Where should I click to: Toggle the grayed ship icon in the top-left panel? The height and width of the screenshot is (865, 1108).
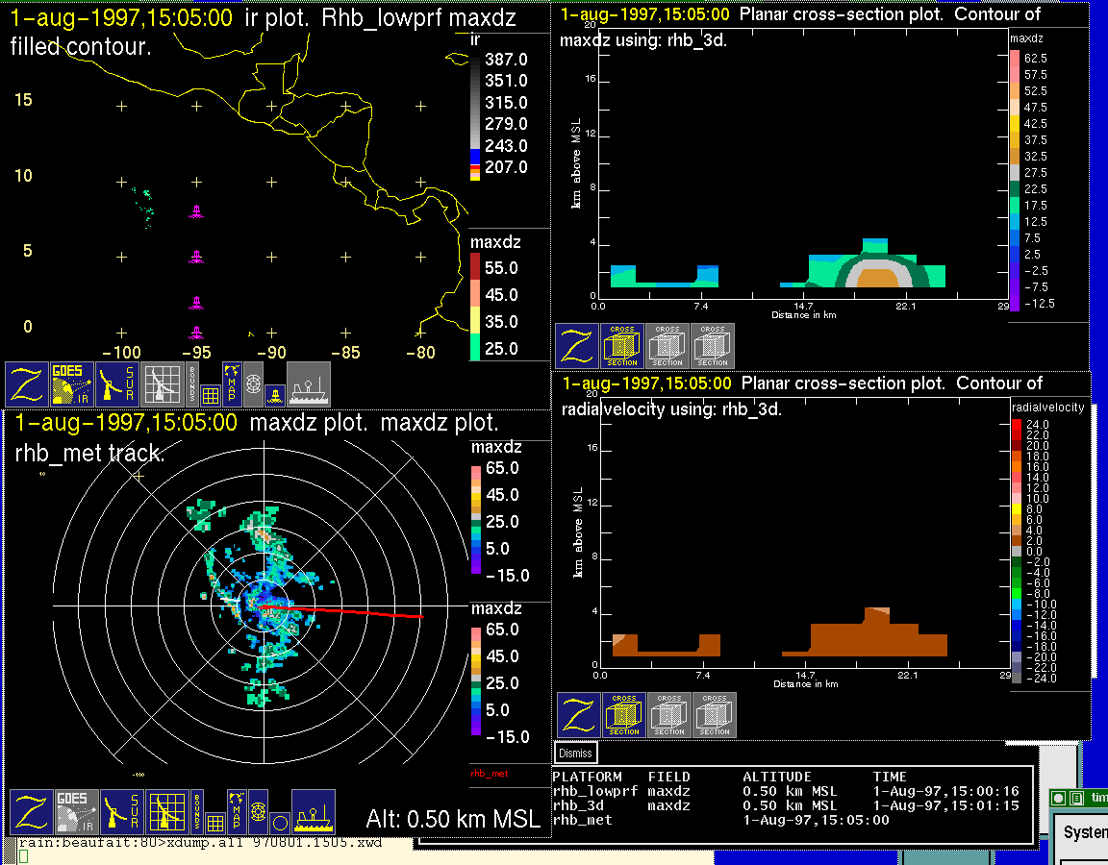click(x=309, y=384)
